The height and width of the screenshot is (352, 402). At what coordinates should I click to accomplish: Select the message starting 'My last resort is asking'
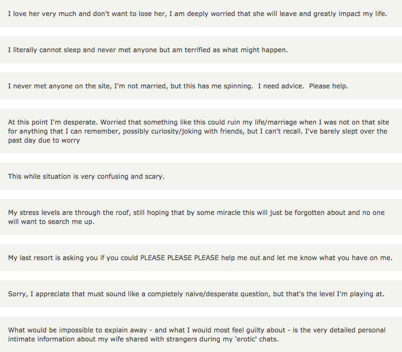(x=201, y=258)
